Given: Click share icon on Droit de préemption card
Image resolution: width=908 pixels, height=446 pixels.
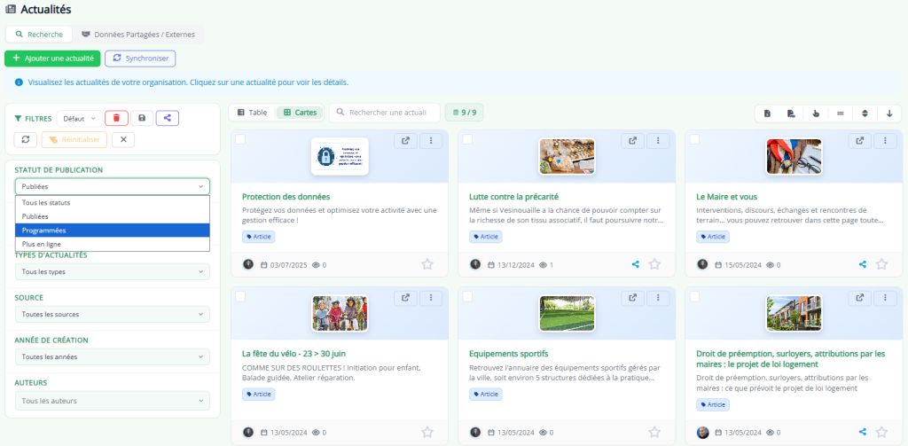Looking at the screenshot, I should [862, 432].
